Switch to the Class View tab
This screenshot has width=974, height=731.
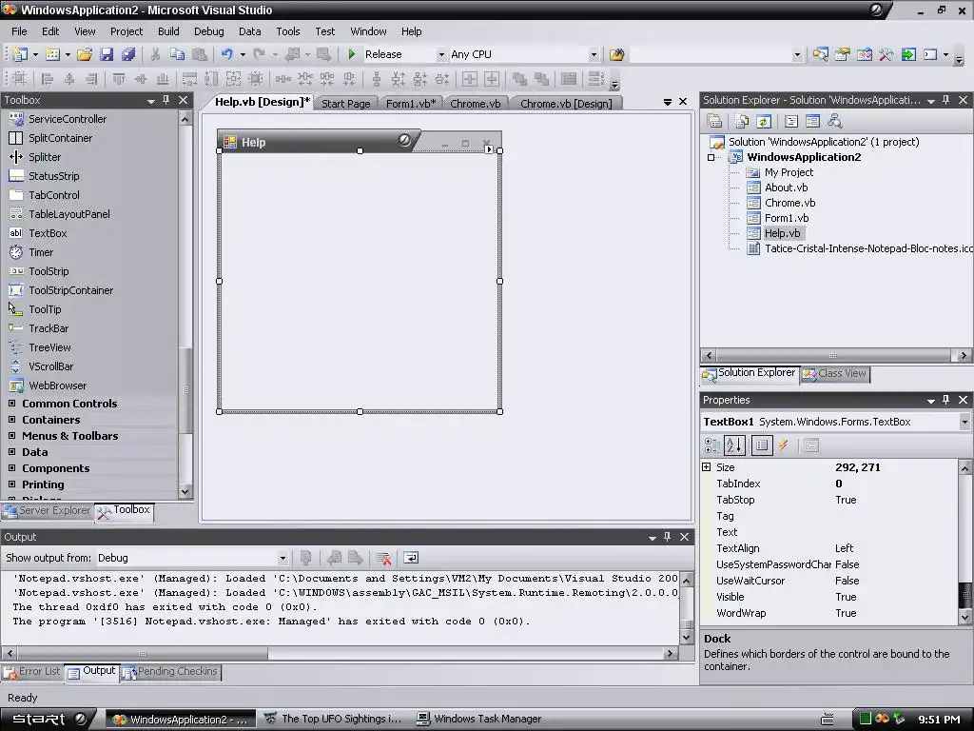coord(835,373)
